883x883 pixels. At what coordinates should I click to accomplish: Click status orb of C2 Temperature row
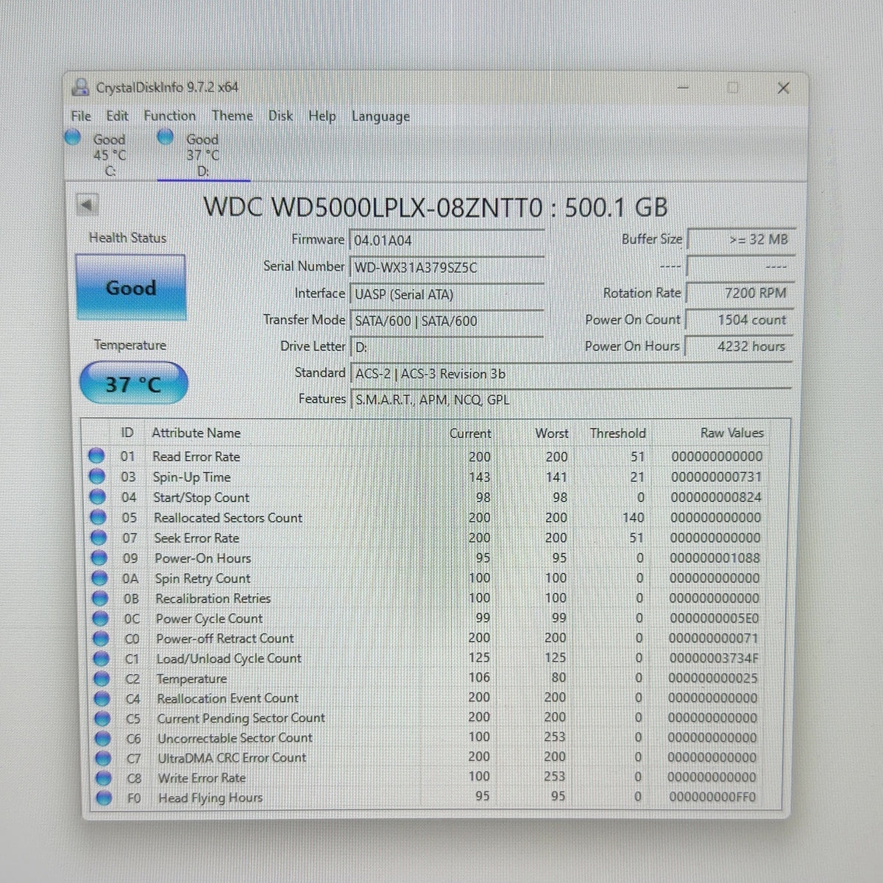tap(102, 678)
